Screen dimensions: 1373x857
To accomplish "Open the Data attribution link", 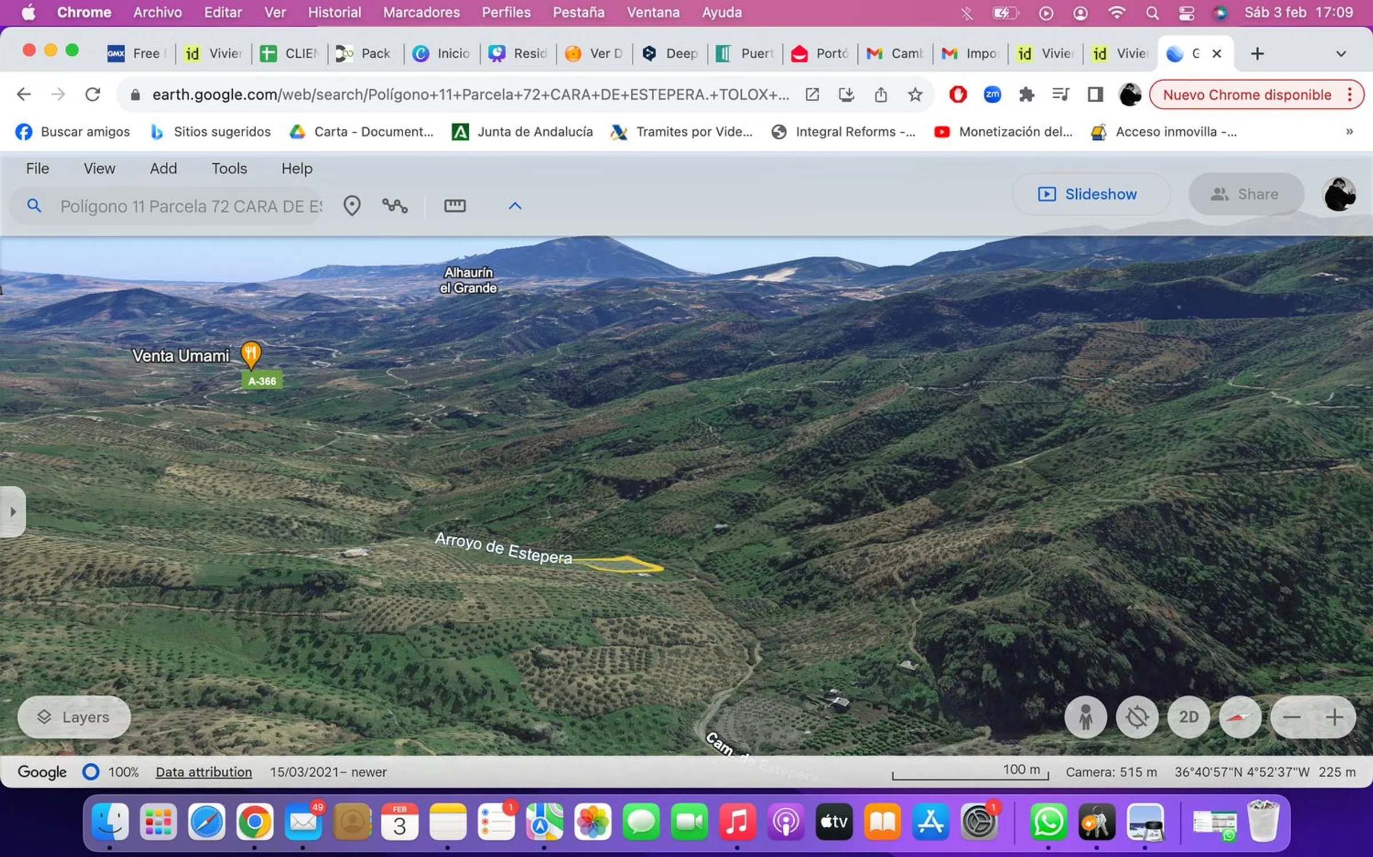I will [204, 772].
